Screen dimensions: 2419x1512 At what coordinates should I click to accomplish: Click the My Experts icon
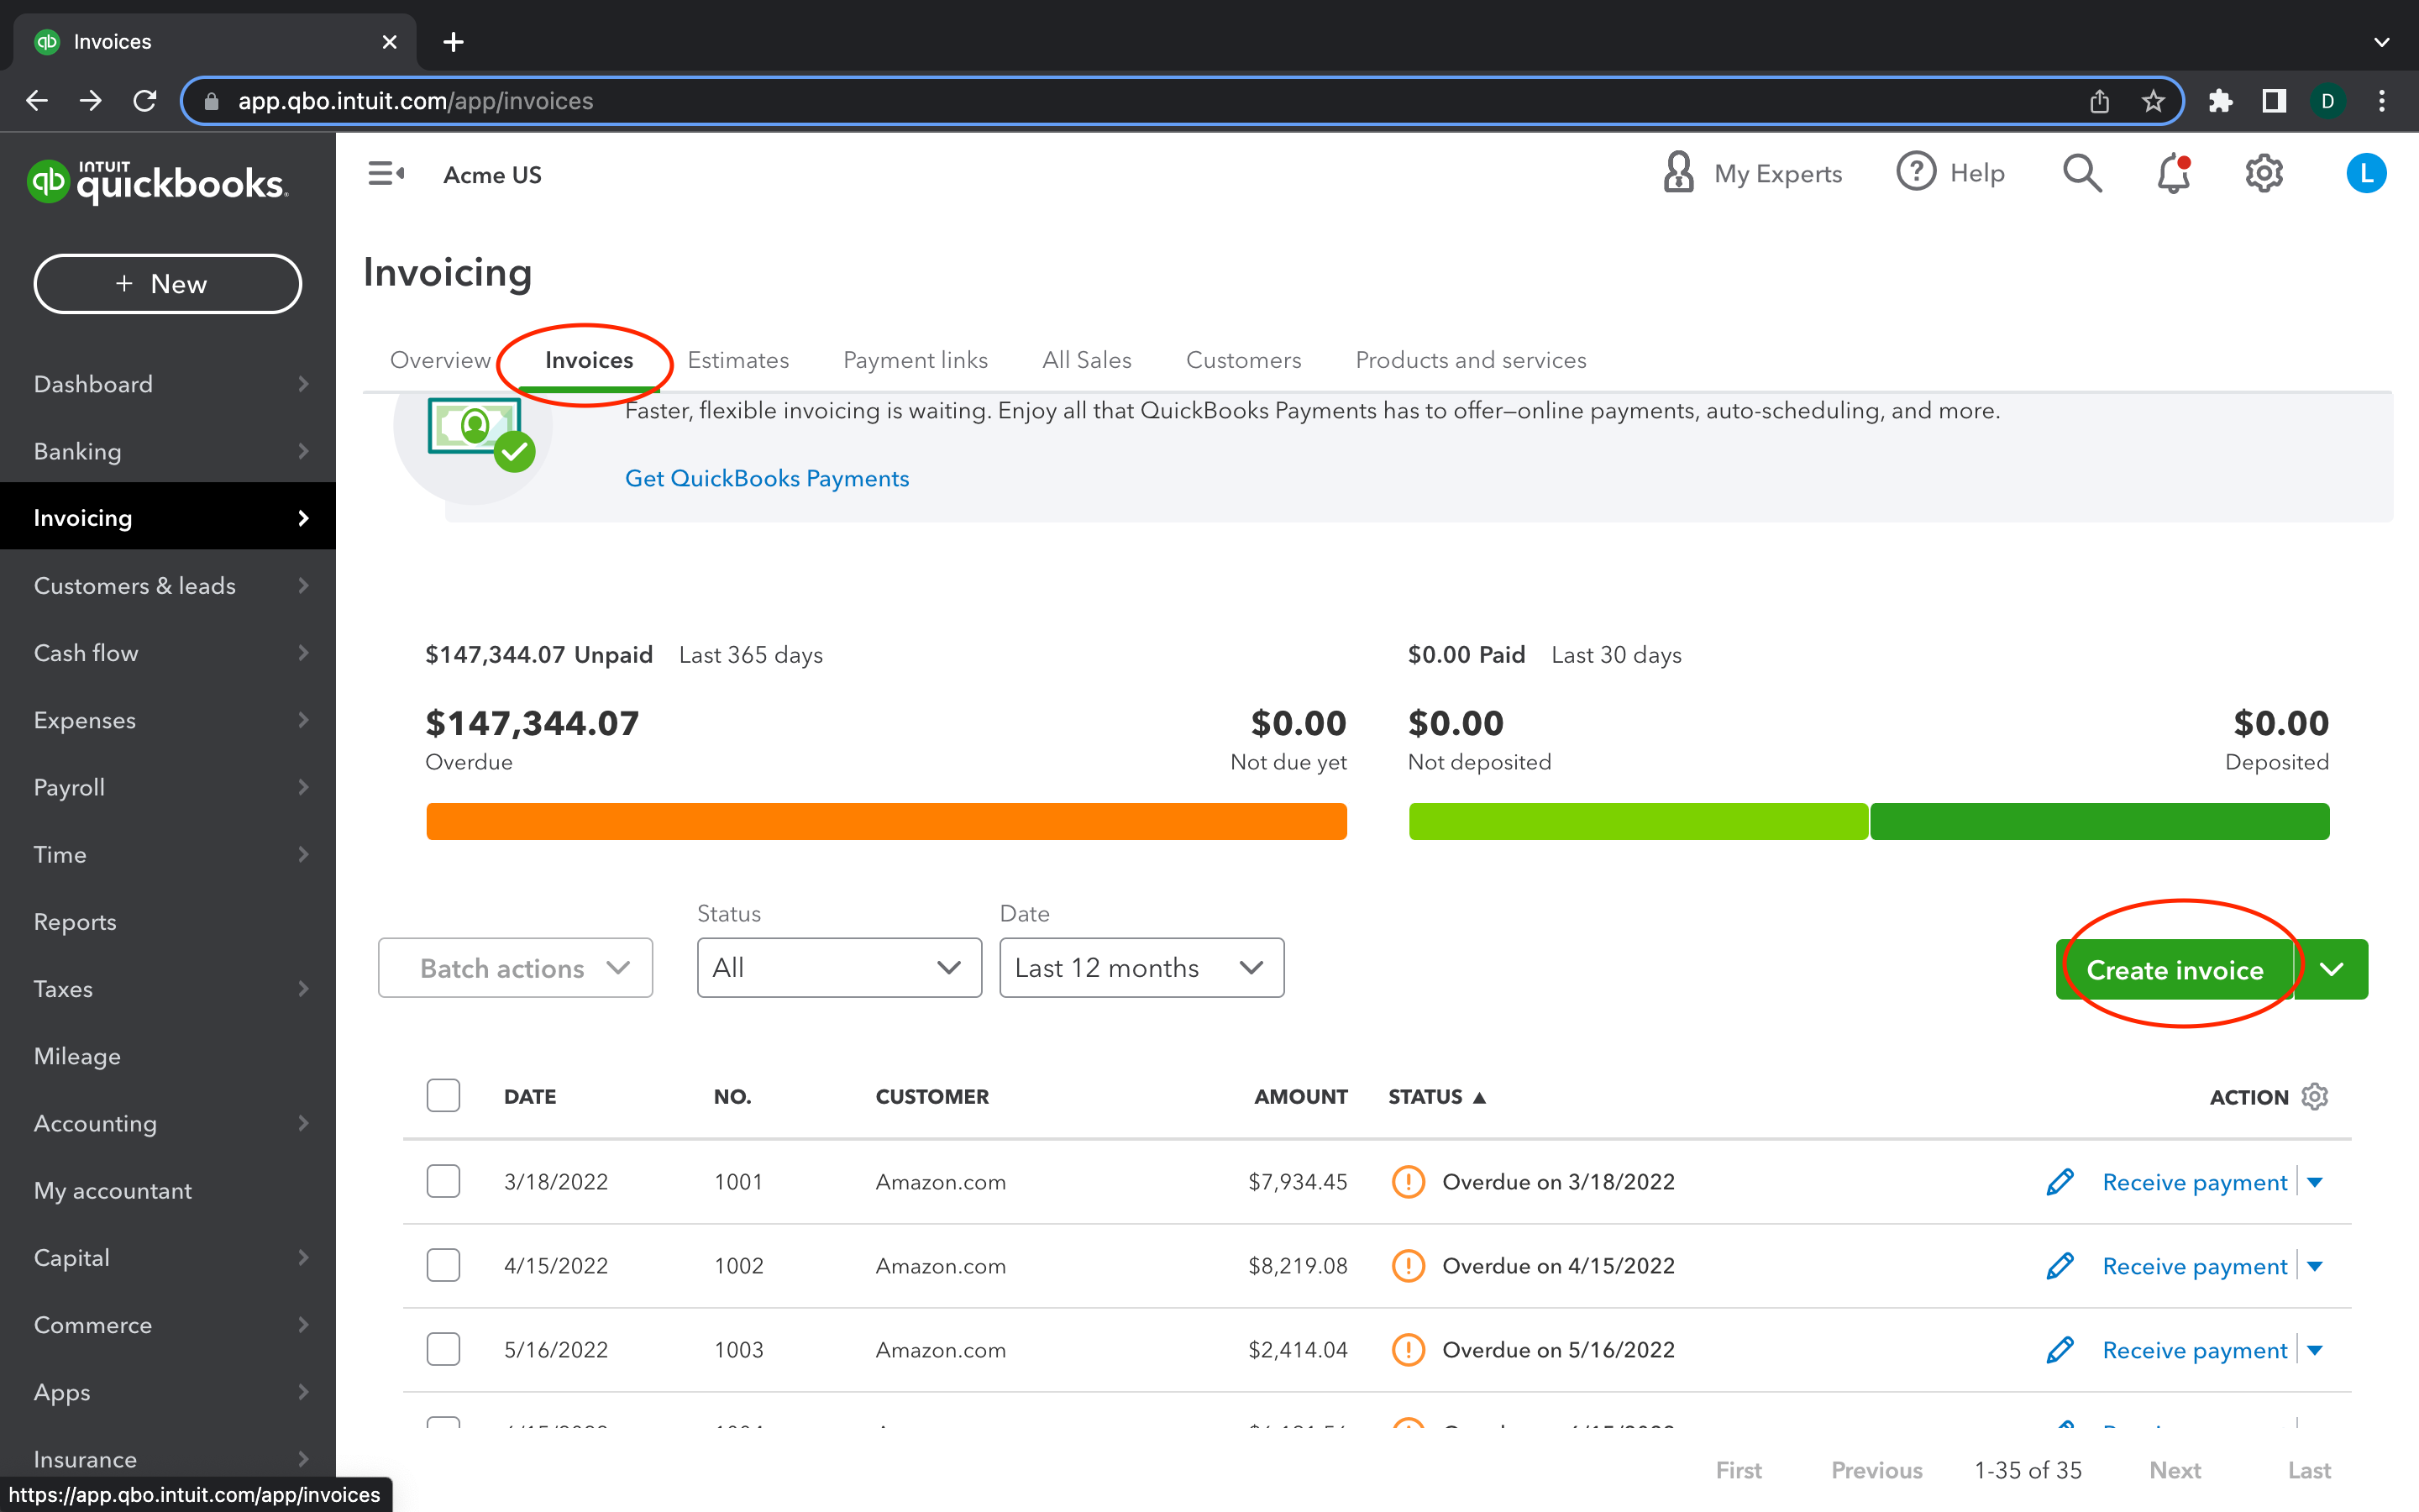1677,172
